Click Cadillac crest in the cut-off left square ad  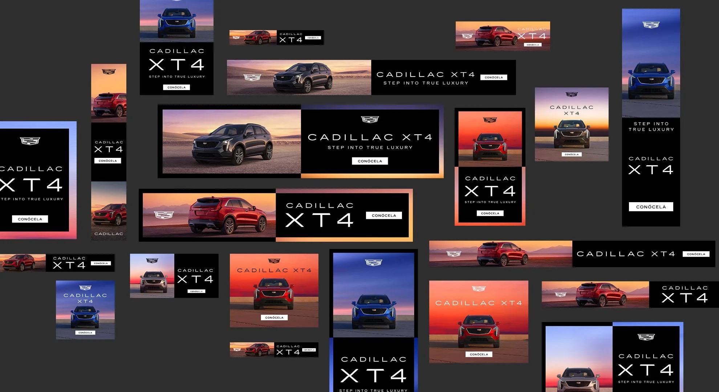30,141
